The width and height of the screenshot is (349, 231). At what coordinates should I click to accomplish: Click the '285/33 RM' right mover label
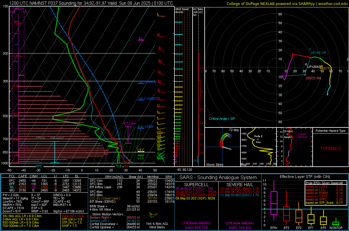coord(313,78)
